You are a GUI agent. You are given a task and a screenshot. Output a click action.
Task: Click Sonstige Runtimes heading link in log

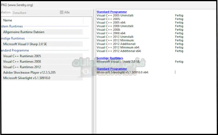click(110, 58)
